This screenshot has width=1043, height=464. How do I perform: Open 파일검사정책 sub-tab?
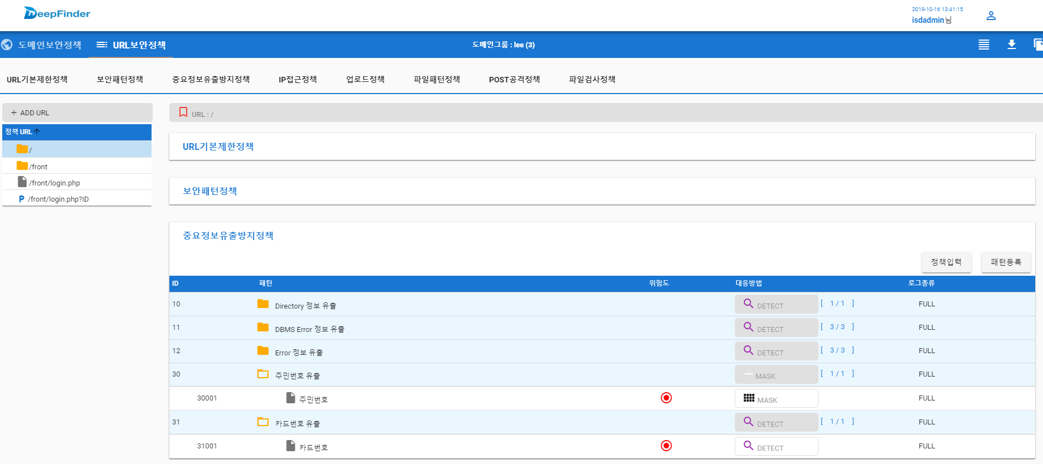[x=592, y=80]
